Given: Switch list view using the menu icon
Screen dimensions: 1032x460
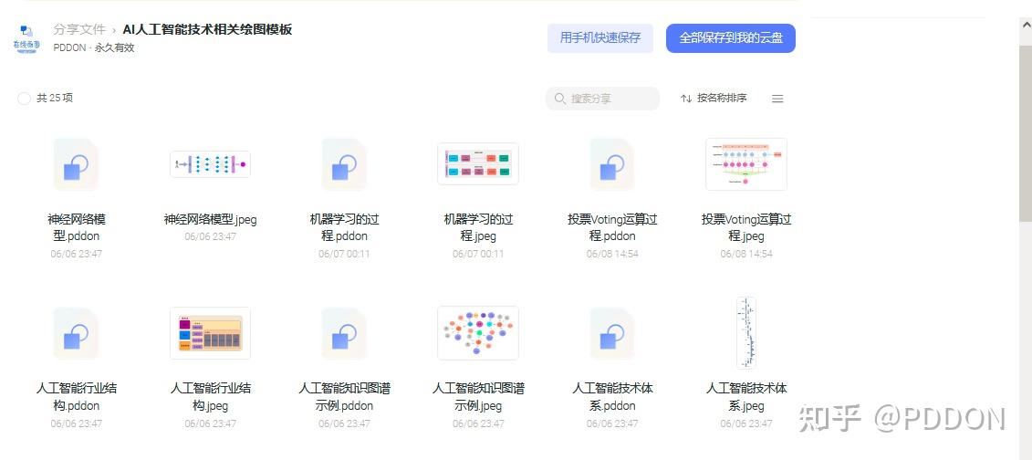Looking at the screenshot, I should pyautogui.click(x=777, y=99).
